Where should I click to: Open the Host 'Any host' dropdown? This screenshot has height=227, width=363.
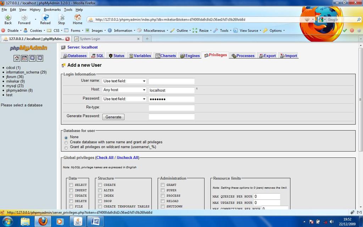point(124,90)
